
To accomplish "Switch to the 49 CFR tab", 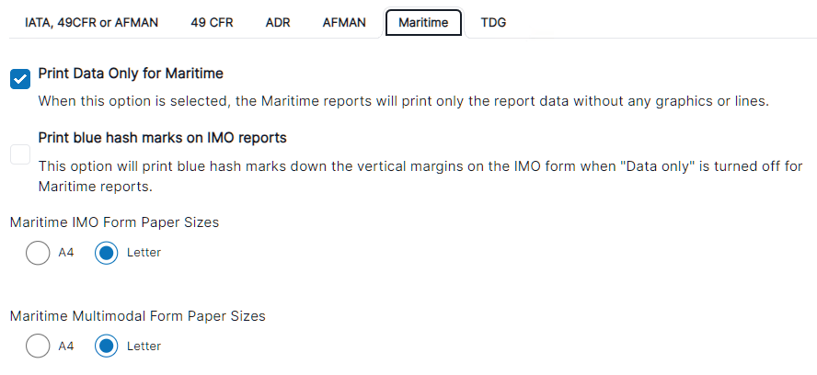I will click(x=212, y=23).
